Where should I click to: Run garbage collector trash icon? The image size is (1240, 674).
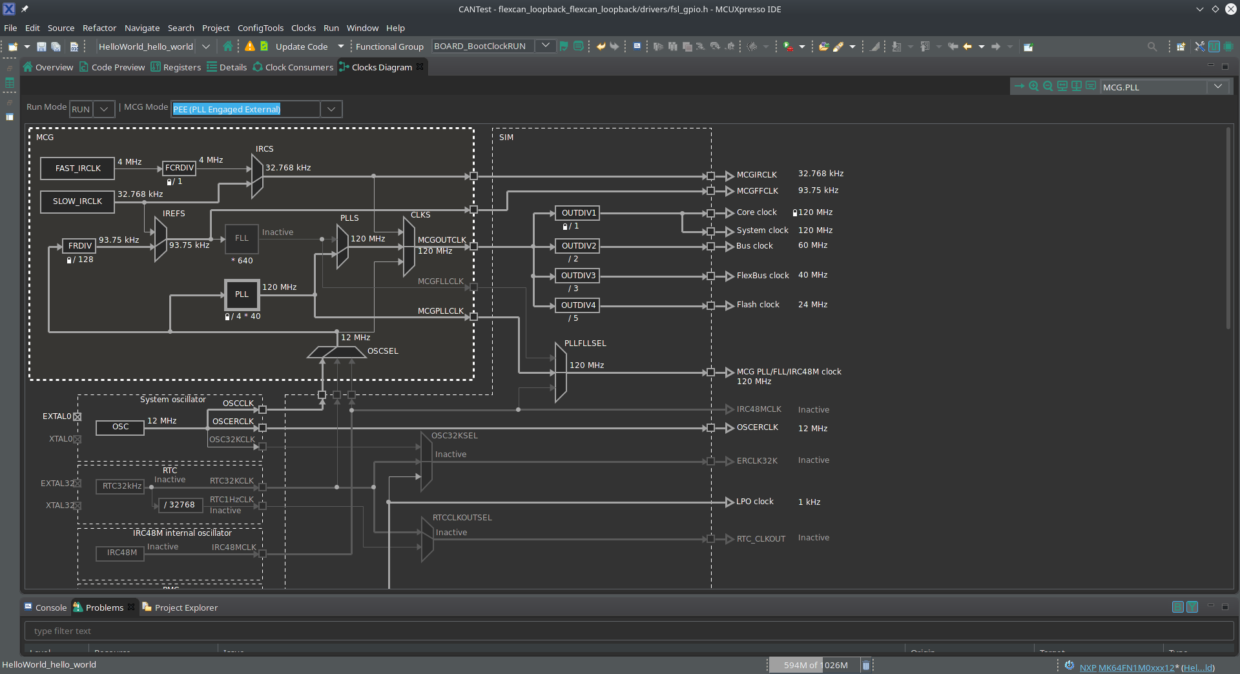[x=866, y=665]
